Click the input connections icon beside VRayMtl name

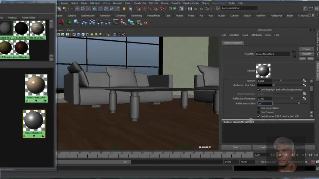pyautogui.click(x=294, y=52)
